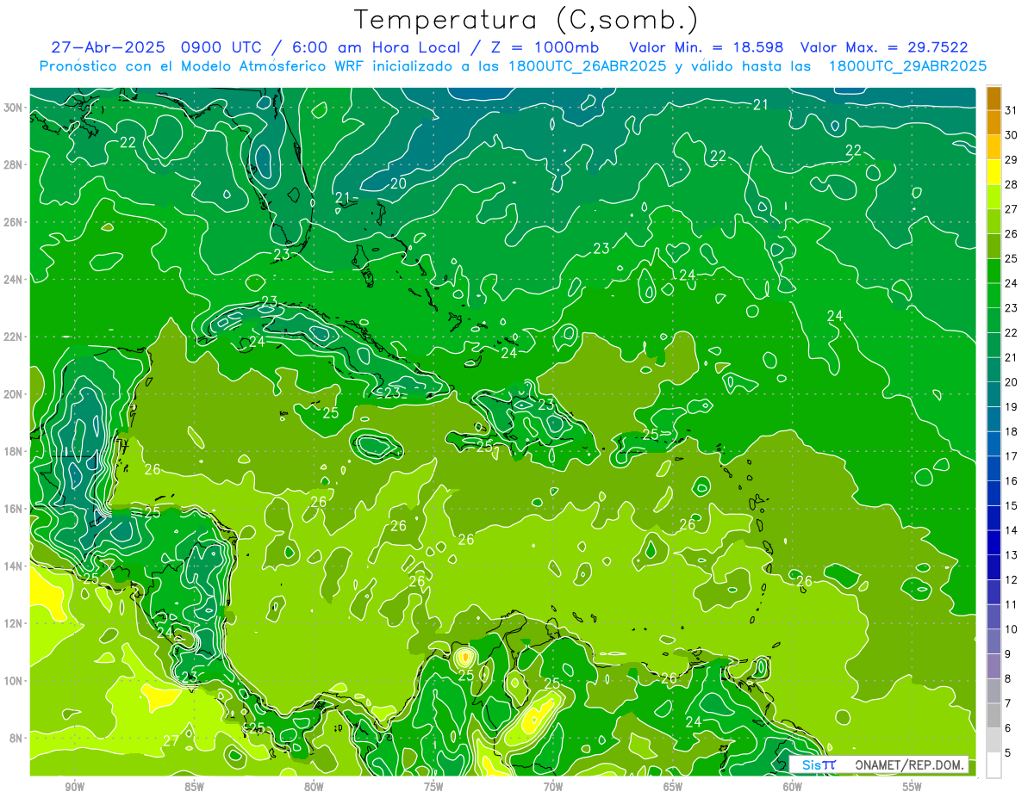Click the orange swatch between 30 and 31
Image resolution: width=1034 pixels, height=798 pixels.
pyautogui.click(x=994, y=122)
